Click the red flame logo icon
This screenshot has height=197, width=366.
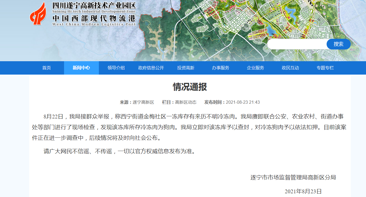pyautogui.click(x=38, y=14)
